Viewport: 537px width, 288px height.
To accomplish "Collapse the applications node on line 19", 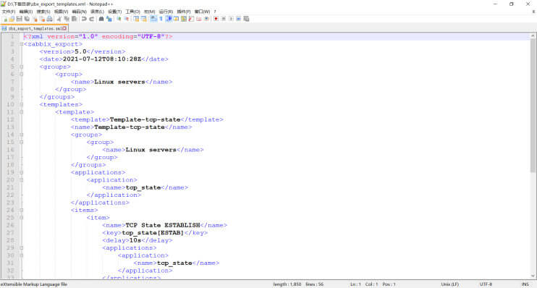I will point(21,172).
